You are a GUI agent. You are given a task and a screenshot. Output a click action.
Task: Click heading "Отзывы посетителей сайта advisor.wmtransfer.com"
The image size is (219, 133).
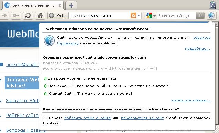click(94, 58)
